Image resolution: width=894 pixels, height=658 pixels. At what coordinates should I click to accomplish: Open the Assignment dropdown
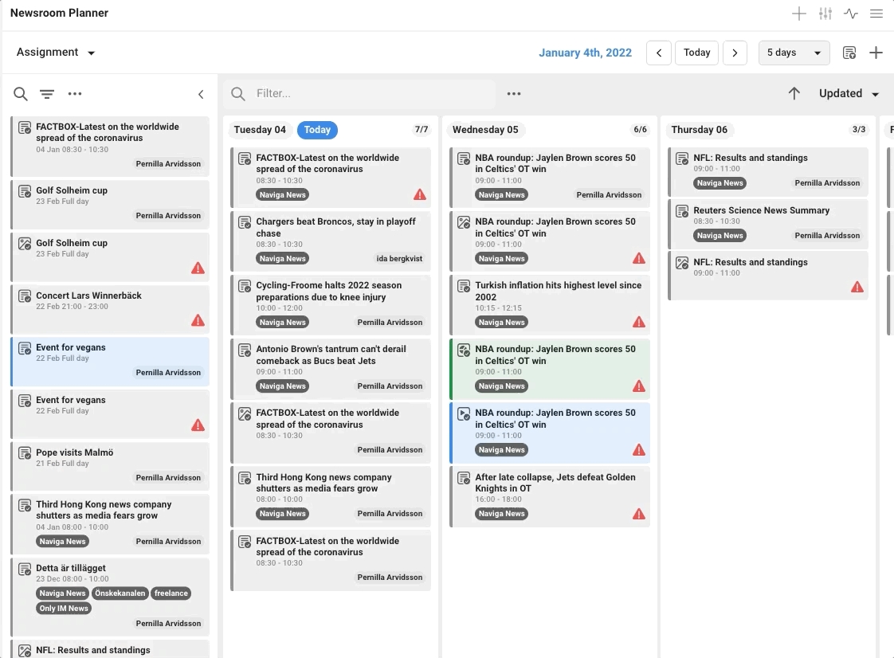[x=56, y=53]
